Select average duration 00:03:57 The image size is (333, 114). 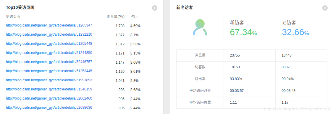(x=237, y=91)
